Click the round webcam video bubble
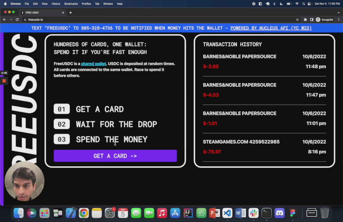This screenshot has height=222, width=343. tap(25, 181)
